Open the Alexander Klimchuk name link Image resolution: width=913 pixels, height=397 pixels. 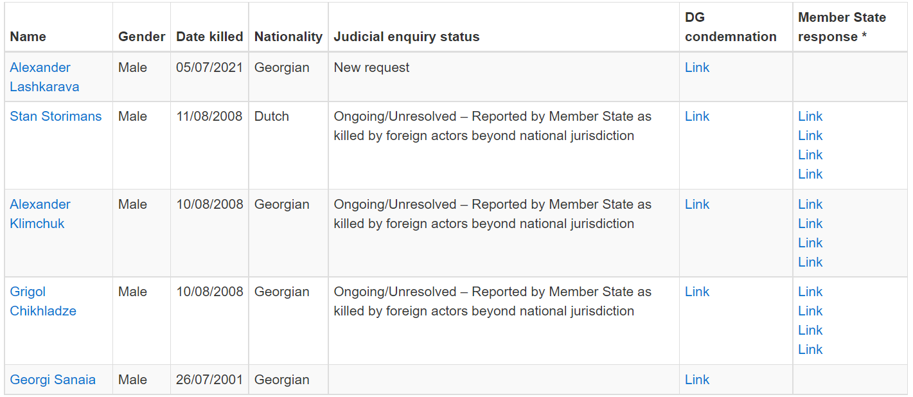point(40,214)
